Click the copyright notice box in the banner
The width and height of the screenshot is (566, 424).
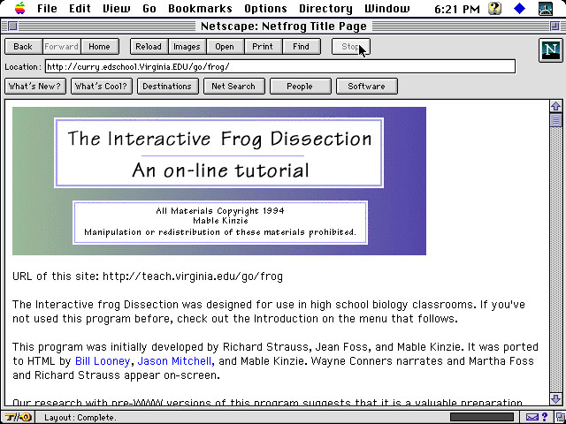pyautogui.click(x=220, y=223)
